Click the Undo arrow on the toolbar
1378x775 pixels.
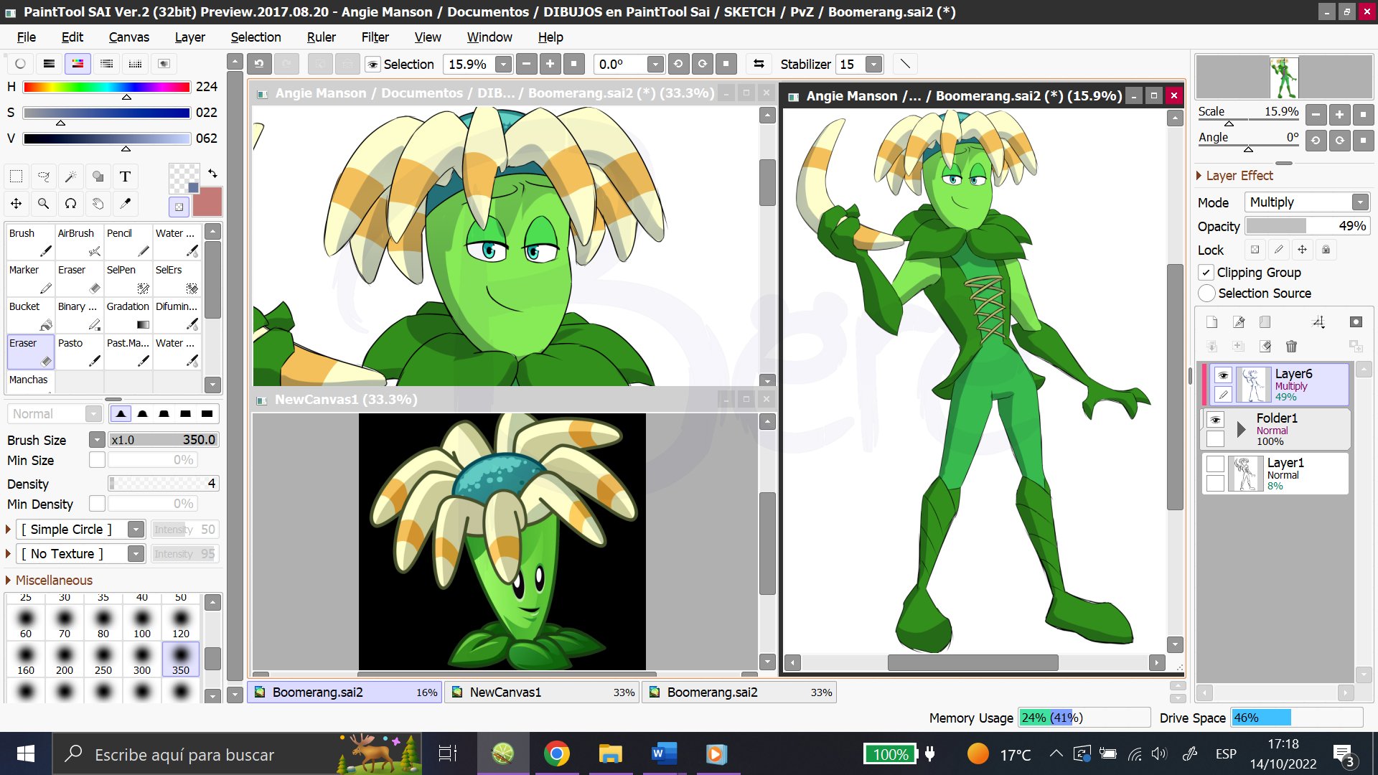coord(259,64)
